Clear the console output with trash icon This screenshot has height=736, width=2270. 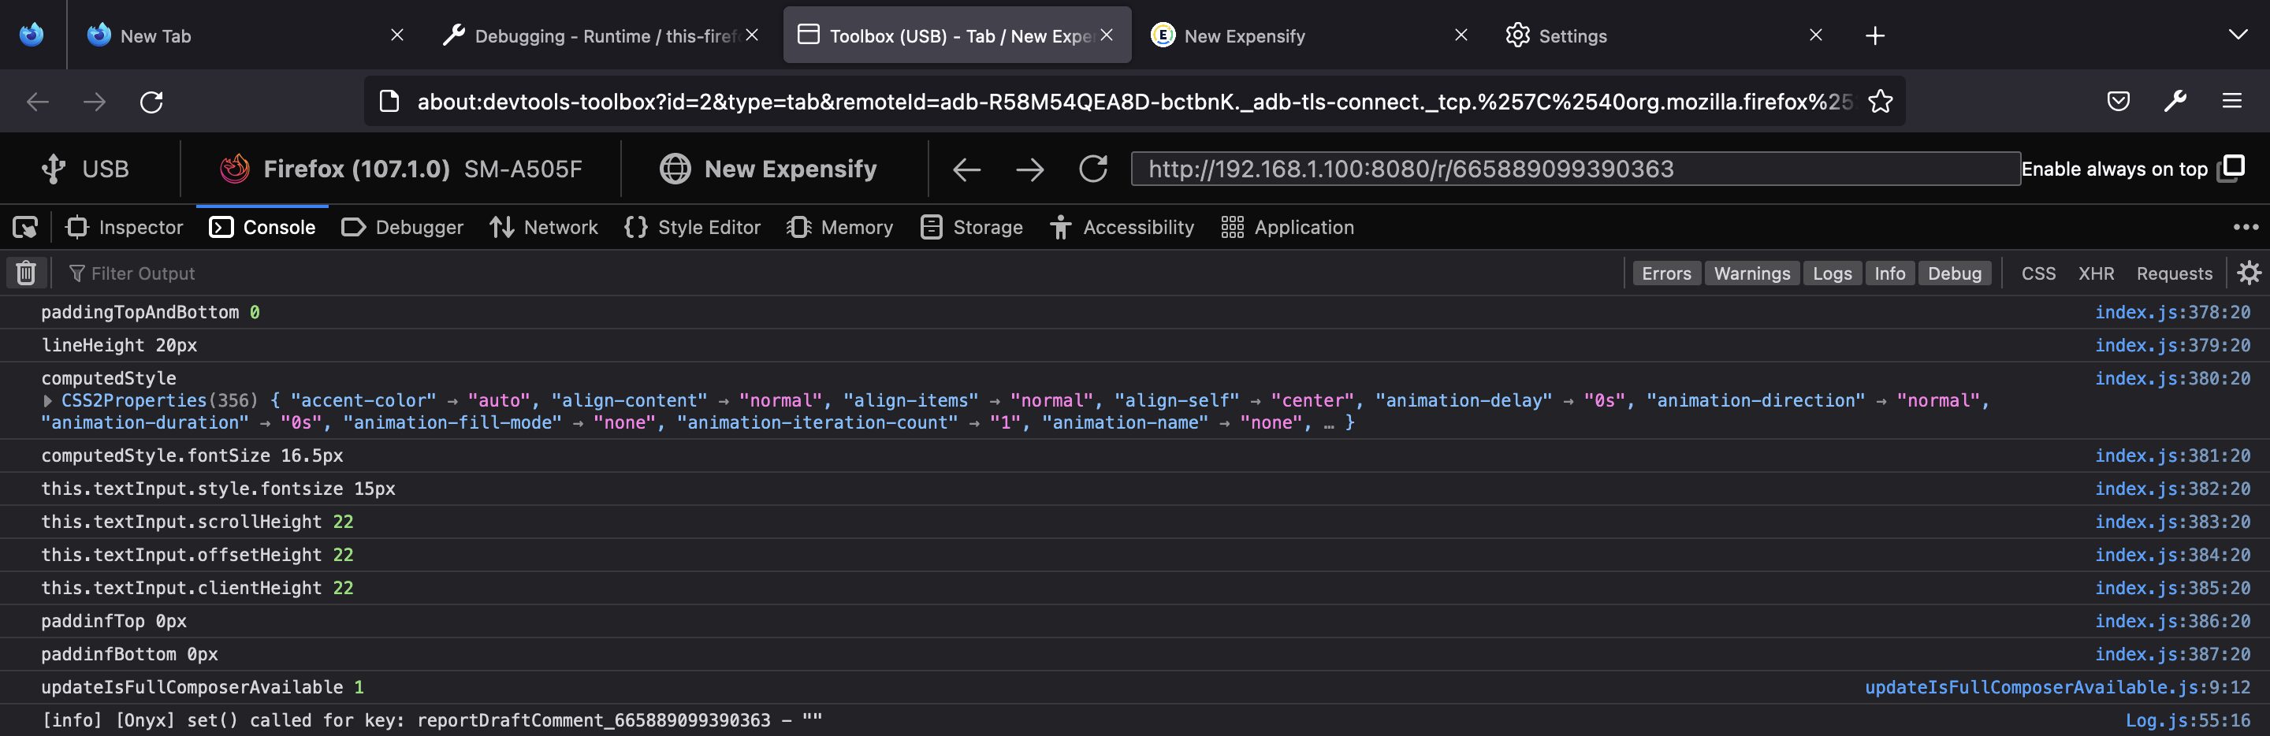point(25,273)
